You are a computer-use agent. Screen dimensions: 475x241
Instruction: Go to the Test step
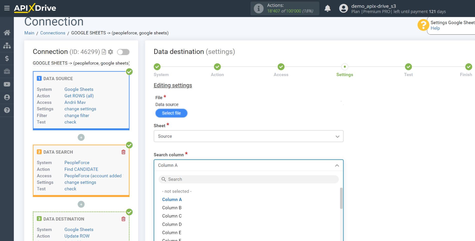click(x=408, y=67)
